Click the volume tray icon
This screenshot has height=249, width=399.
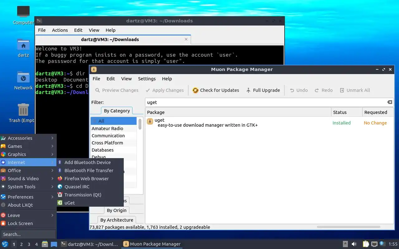[x=354, y=244]
